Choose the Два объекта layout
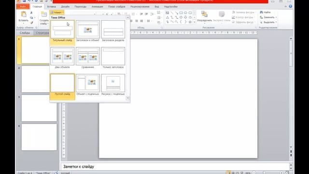The height and width of the screenshot is (174, 309). [x=62, y=58]
